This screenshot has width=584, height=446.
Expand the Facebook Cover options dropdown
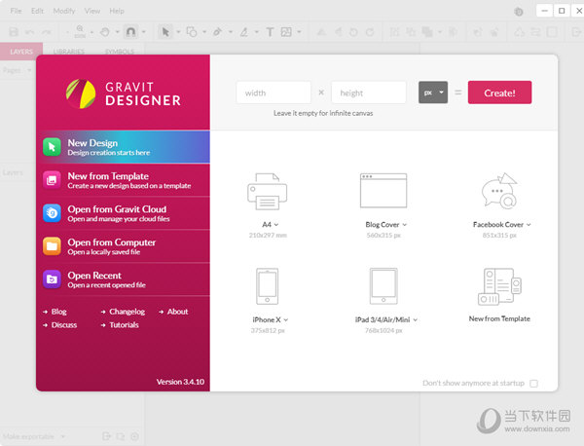[529, 225]
